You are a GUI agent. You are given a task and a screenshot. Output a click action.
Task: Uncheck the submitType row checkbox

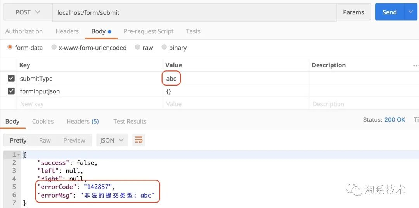[11, 79]
